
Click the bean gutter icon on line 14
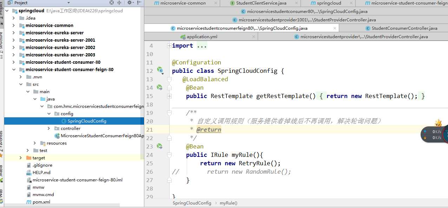pos(160,87)
